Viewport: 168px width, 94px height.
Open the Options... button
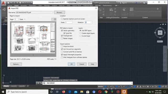click(16, 64)
